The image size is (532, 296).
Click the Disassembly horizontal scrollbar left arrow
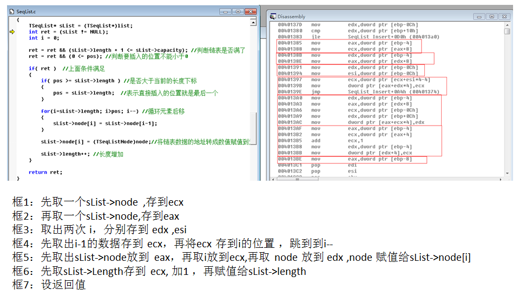[273, 179]
